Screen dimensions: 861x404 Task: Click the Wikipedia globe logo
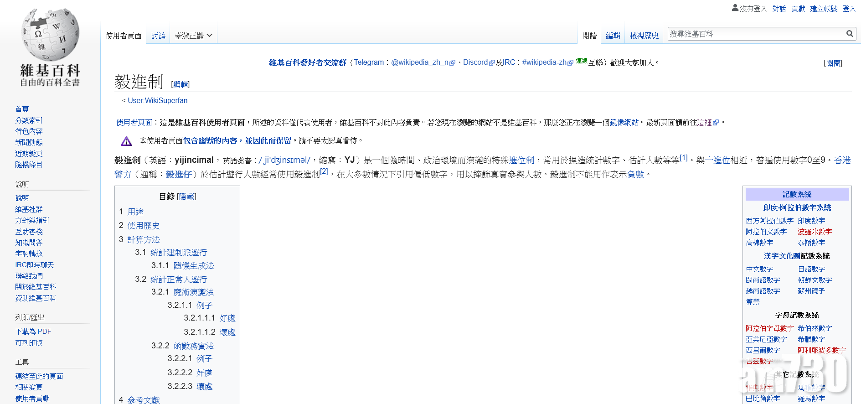pos(50,35)
